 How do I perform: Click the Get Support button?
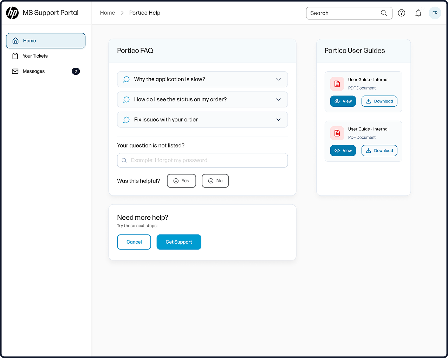tap(179, 242)
